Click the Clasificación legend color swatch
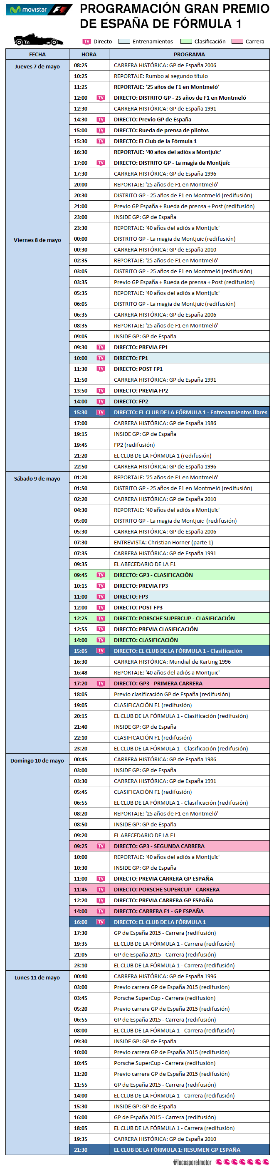 [186, 41]
